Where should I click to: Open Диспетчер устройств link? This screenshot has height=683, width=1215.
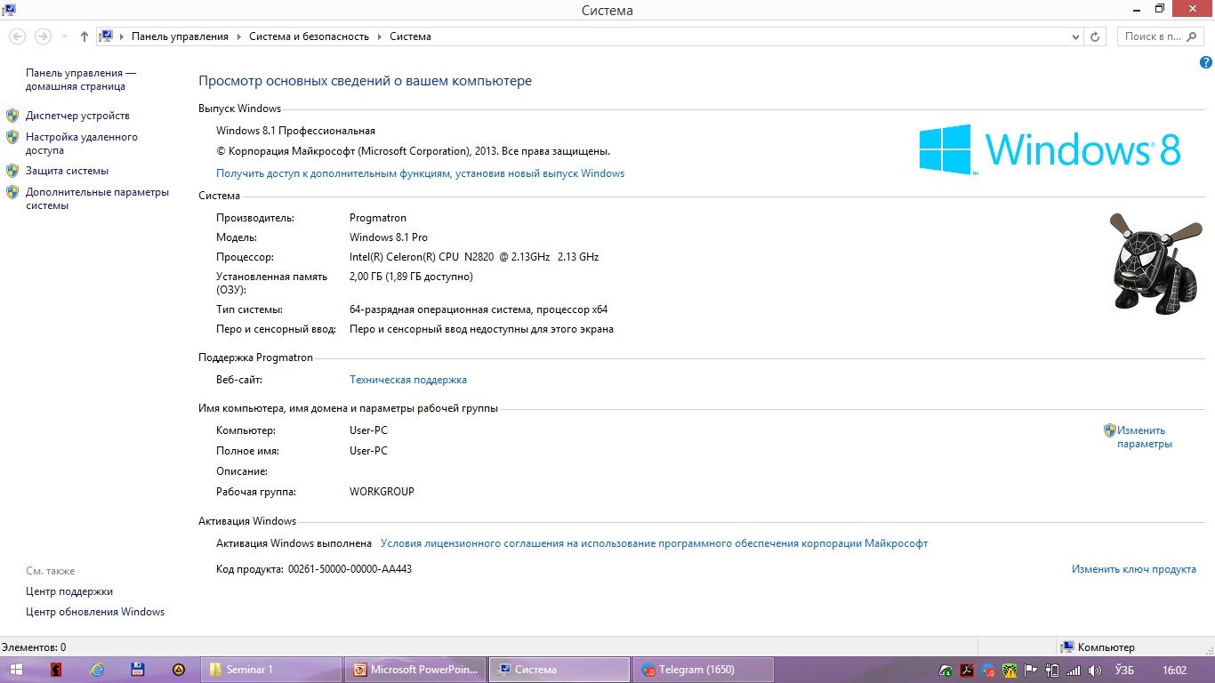click(x=77, y=116)
